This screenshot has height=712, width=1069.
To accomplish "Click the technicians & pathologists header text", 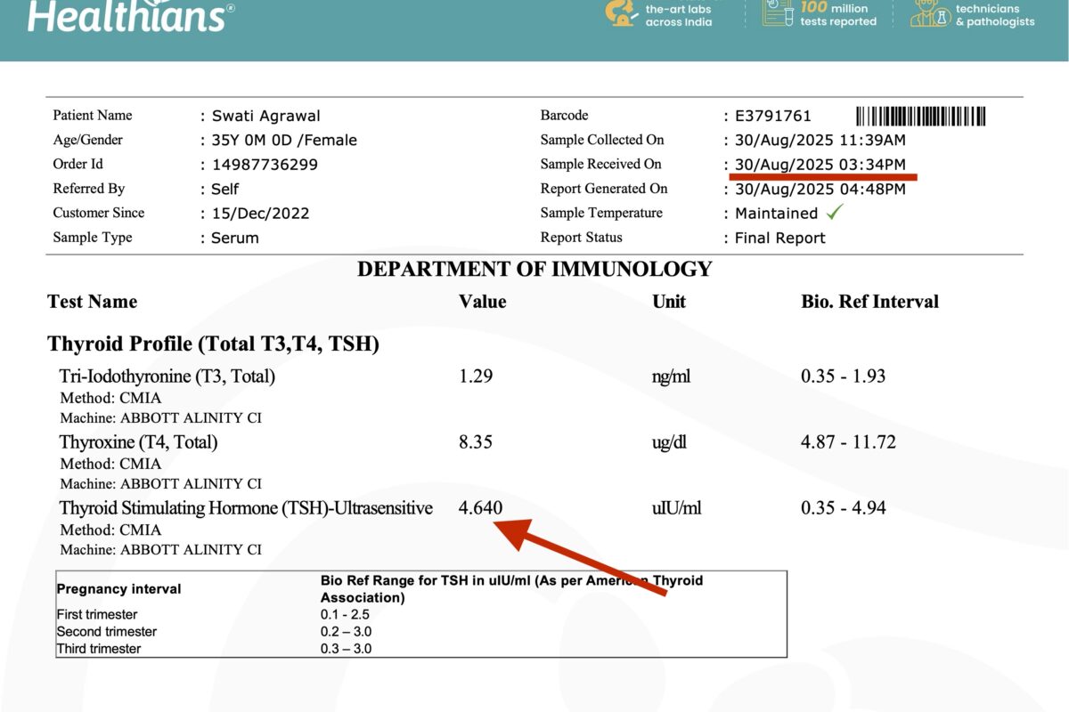I will coord(995,14).
